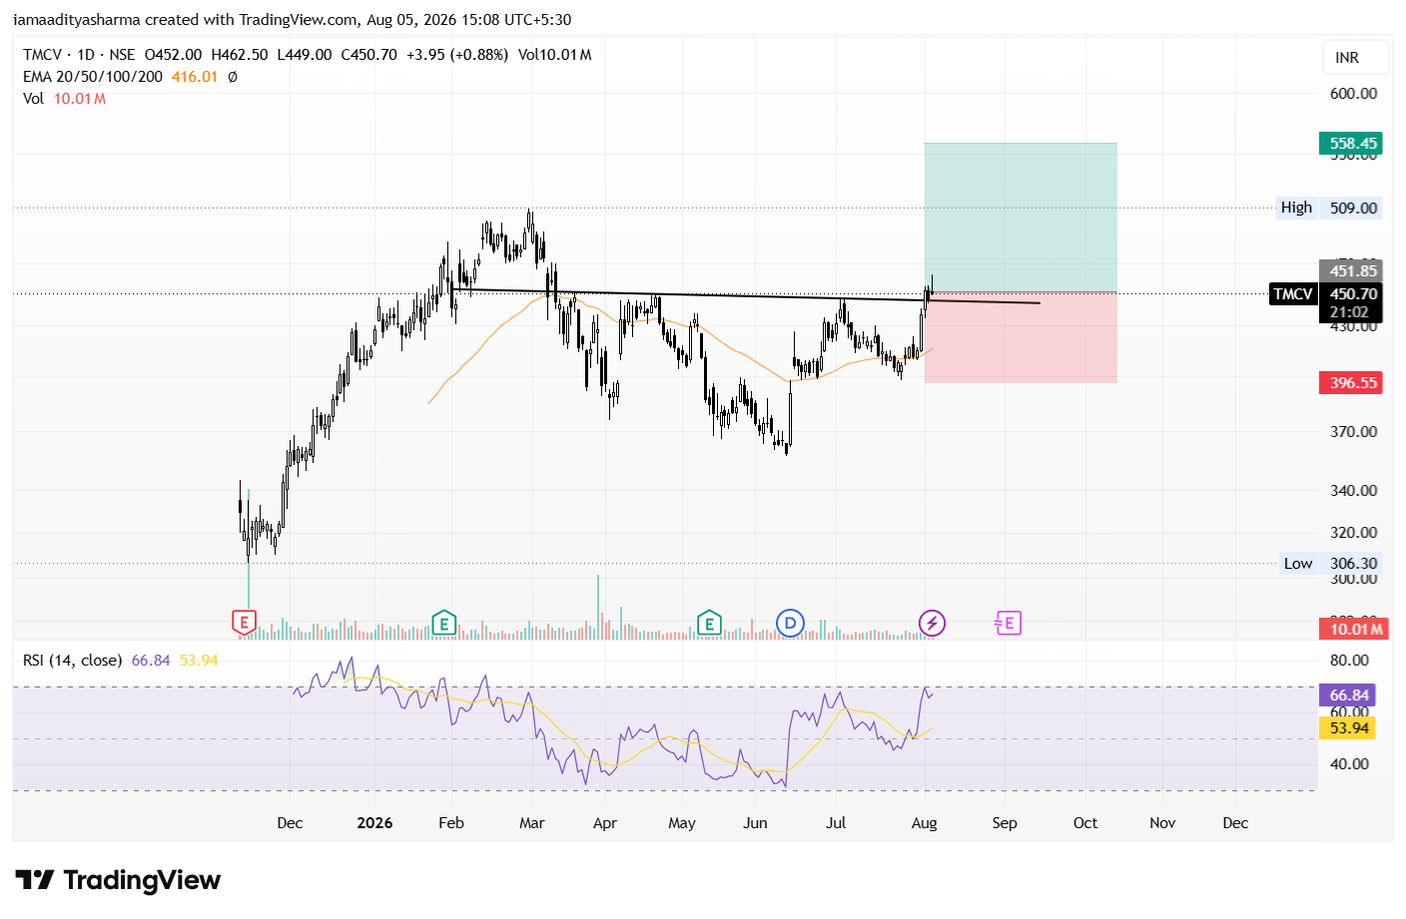
Task: Click the purple 66.84 RSI axis label
Action: (1347, 695)
